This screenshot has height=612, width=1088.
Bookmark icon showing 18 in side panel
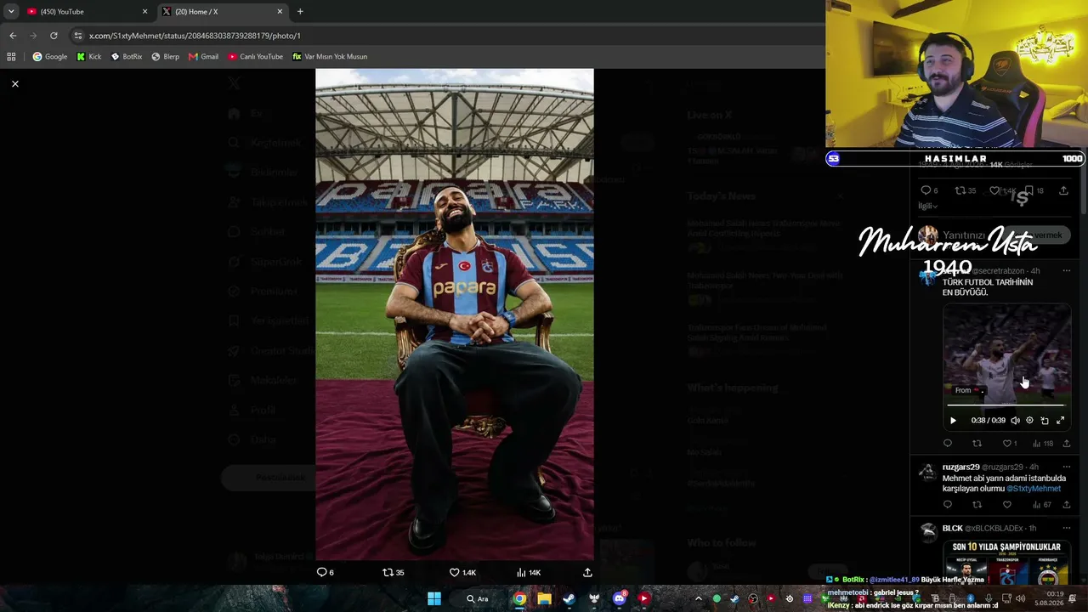click(1034, 190)
